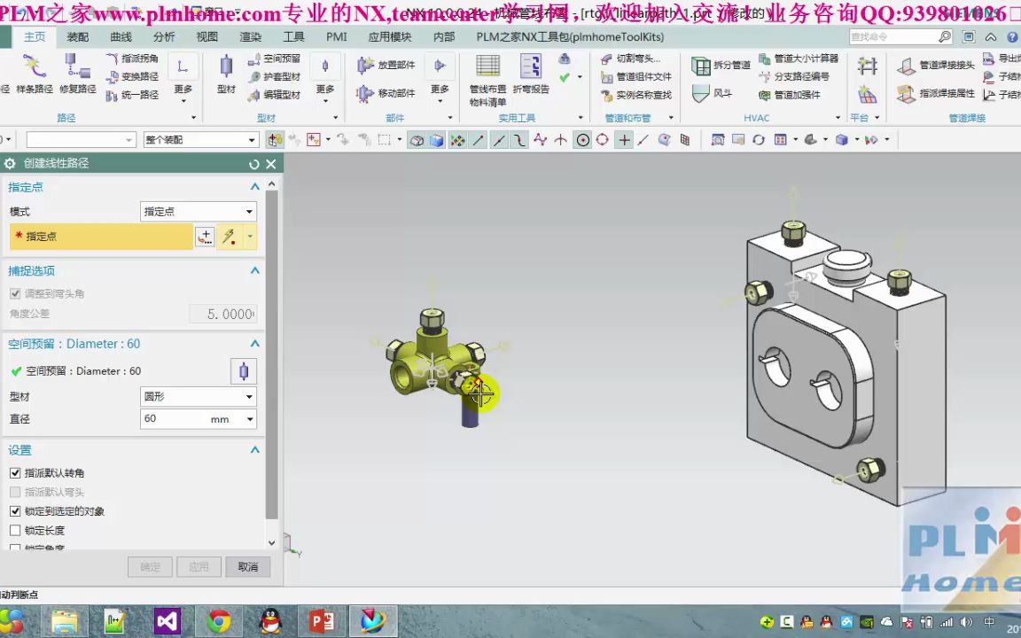Toggle the quadrant point snap option
This screenshot has height=638, width=1021.
[x=603, y=139]
